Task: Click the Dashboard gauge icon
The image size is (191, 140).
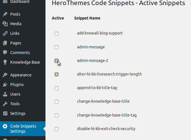Action: pyautogui.click(x=5, y=1)
